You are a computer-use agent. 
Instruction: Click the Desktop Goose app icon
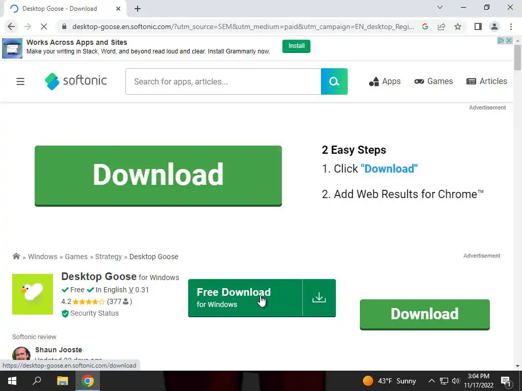pyautogui.click(x=33, y=294)
